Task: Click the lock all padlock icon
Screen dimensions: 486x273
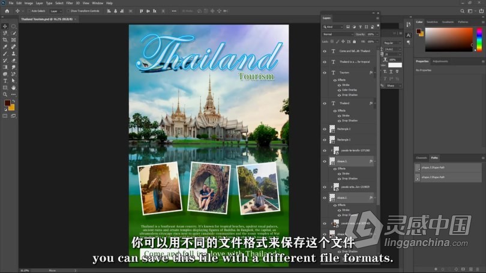Action: [x=354, y=41]
